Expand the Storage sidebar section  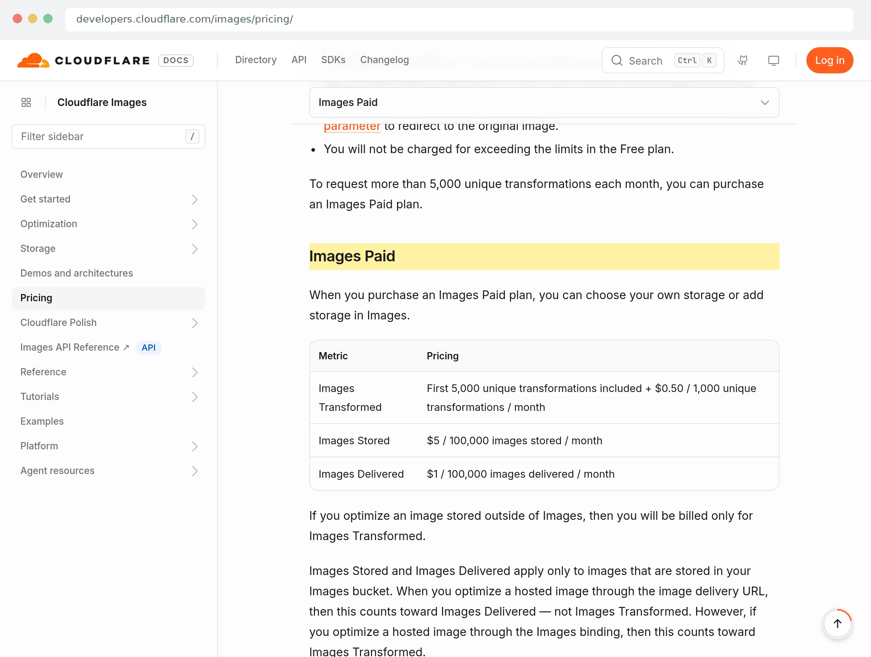point(195,249)
